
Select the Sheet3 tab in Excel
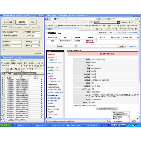tap(23, 120)
